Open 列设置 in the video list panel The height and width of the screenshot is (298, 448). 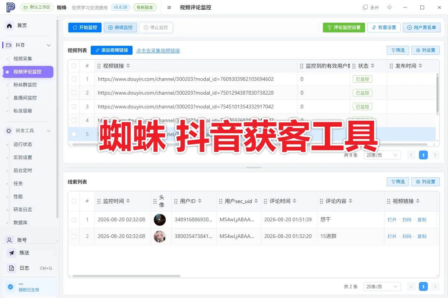[426, 50]
